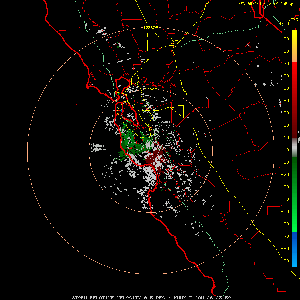Click the -50 scale value

tap(285, 212)
